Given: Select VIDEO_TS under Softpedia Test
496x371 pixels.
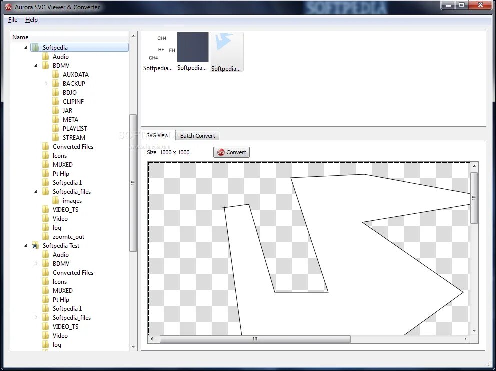Looking at the screenshot, I should click(x=65, y=327).
